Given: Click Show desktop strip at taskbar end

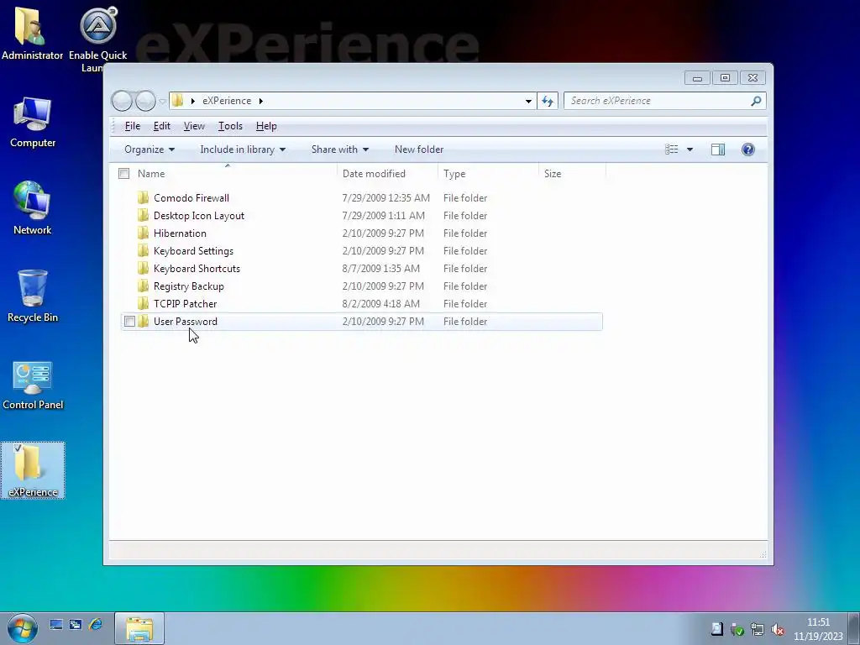Looking at the screenshot, I should point(854,628).
